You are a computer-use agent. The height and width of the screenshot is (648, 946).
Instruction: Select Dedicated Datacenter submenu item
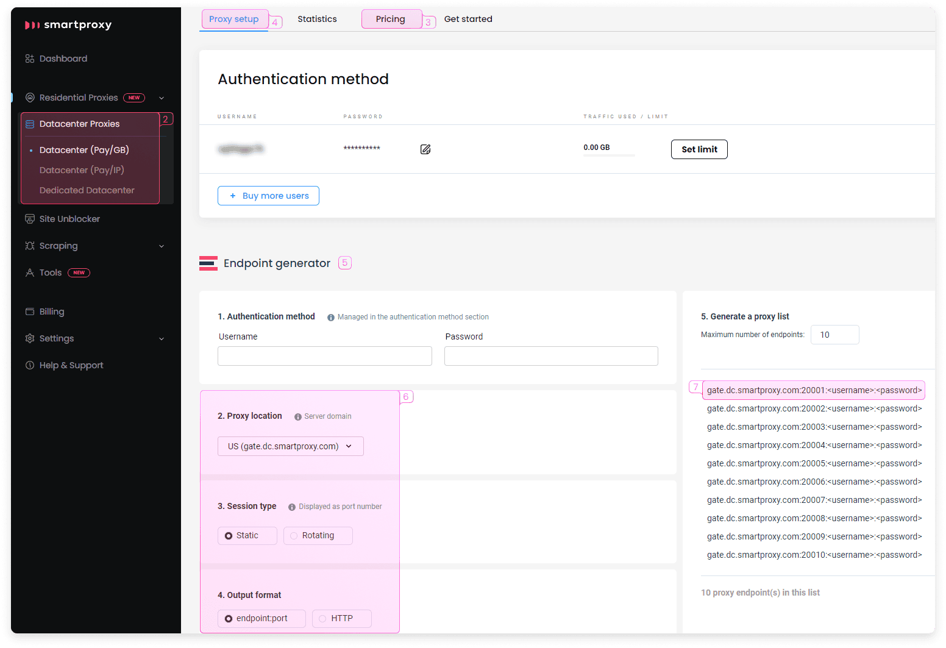click(87, 190)
